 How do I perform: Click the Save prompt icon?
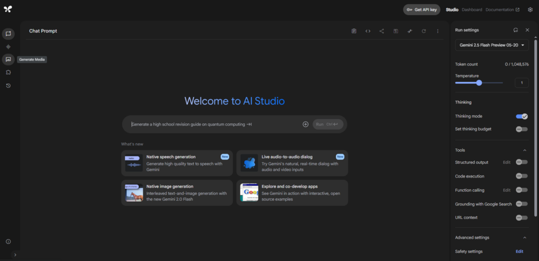click(x=396, y=31)
